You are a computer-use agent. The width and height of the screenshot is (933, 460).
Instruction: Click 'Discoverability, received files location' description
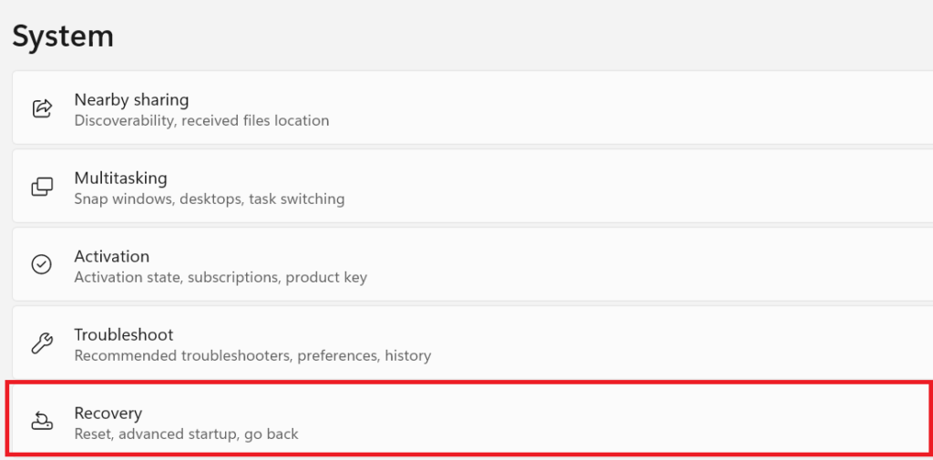[x=201, y=120]
